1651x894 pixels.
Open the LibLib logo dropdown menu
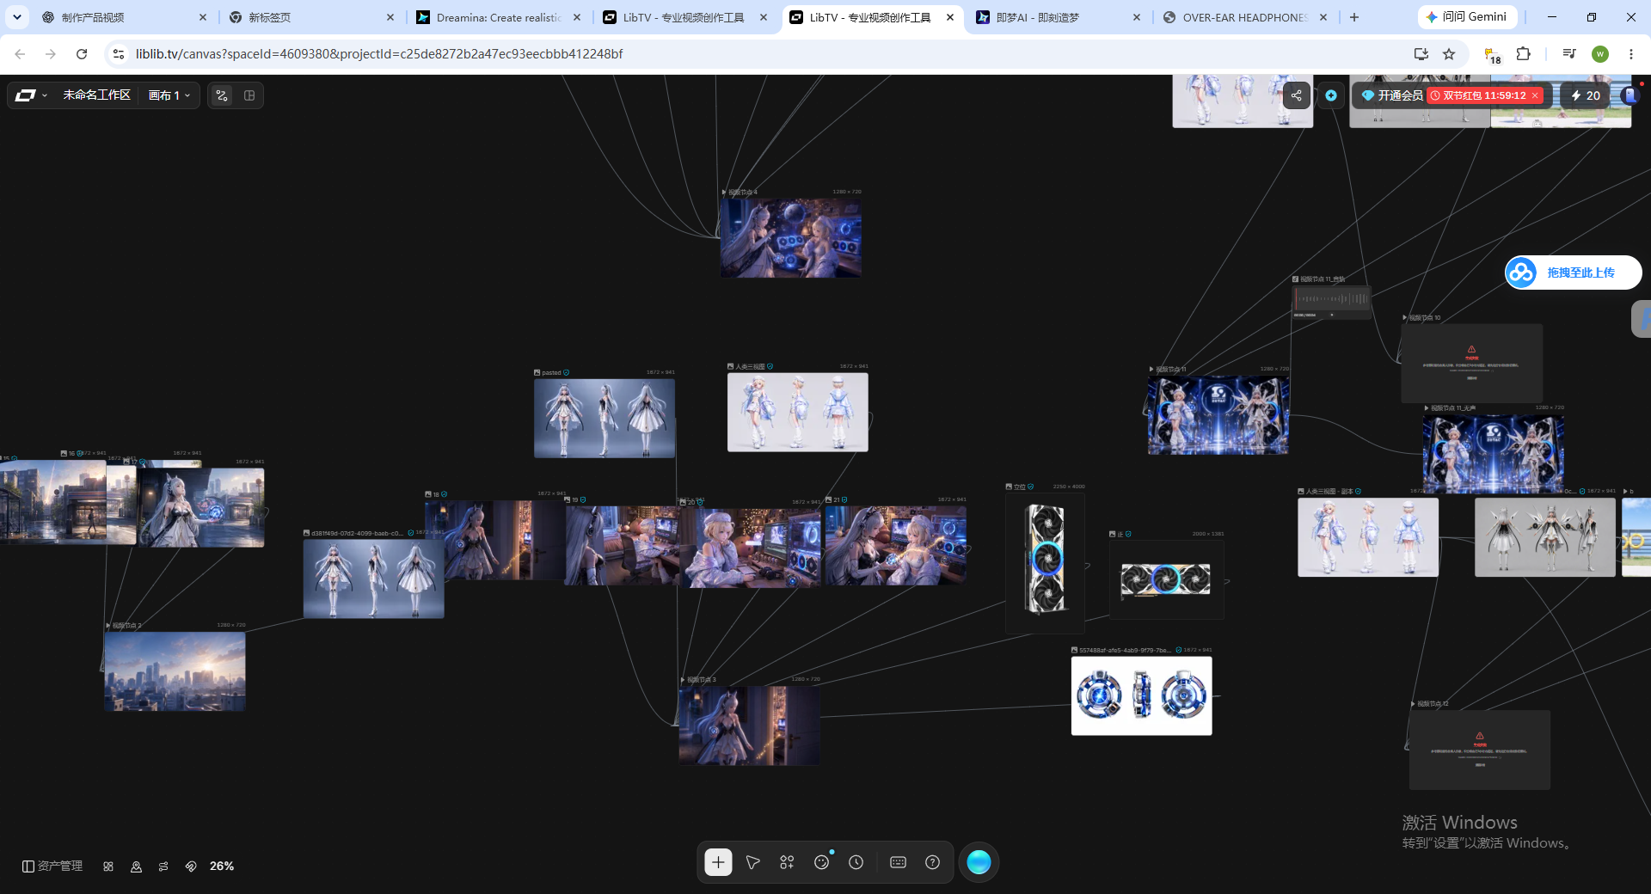pyautogui.click(x=31, y=95)
